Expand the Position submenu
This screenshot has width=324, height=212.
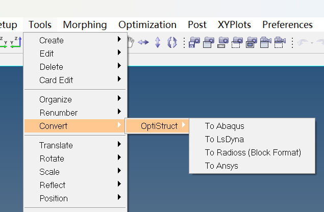(x=76, y=198)
